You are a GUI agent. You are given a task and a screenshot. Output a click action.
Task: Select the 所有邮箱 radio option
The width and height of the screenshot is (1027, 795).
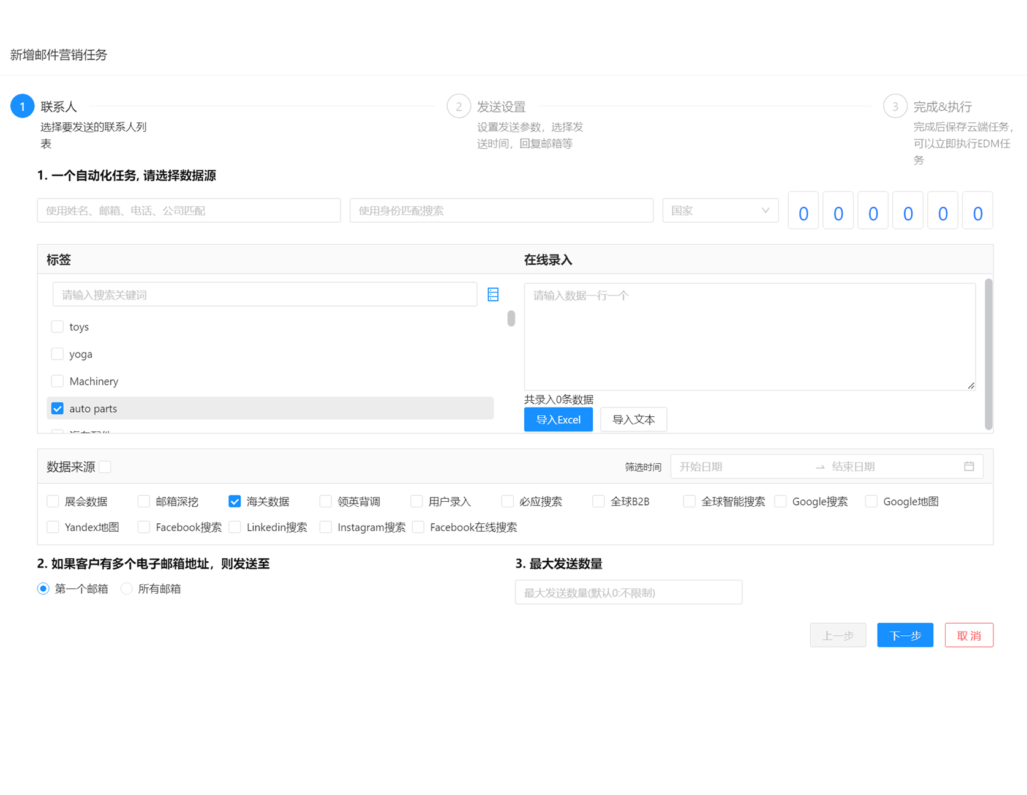(x=127, y=589)
